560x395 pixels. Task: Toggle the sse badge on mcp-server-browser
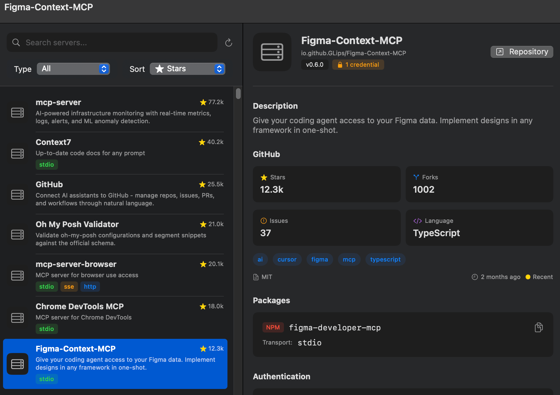(x=69, y=286)
